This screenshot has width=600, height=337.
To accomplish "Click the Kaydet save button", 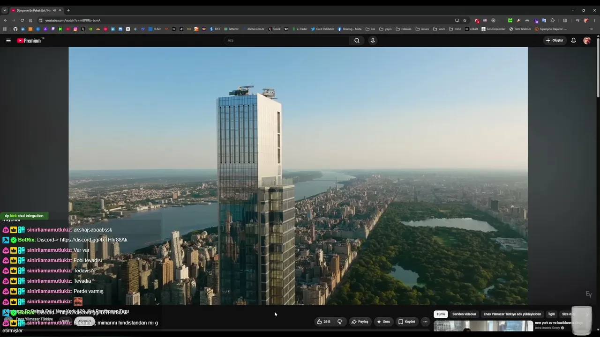I will [407, 322].
